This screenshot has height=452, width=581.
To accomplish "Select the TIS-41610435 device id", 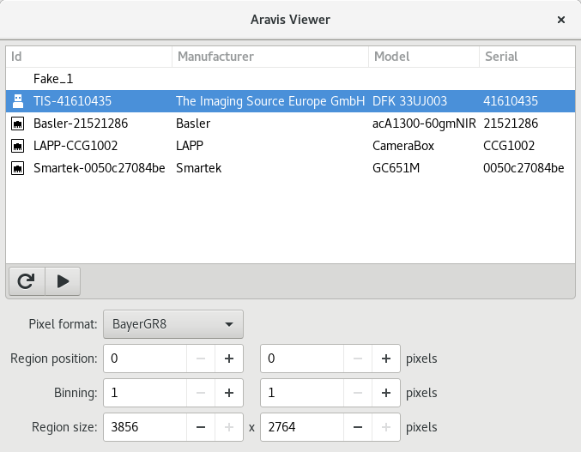I will [x=72, y=101].
